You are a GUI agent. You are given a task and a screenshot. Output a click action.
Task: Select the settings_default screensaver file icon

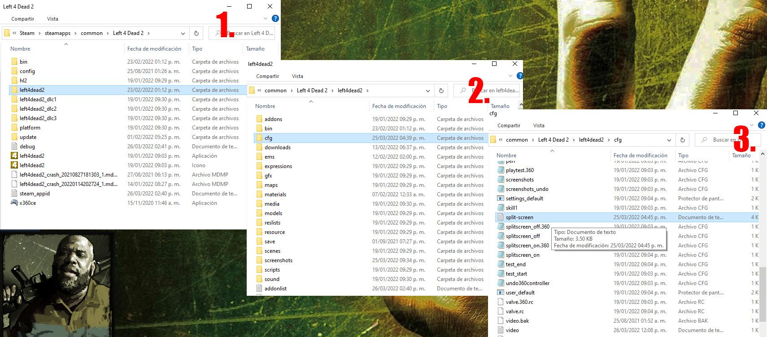501,199
